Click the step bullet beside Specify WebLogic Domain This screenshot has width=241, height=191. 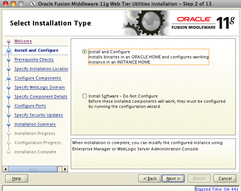tap(9, 88)
